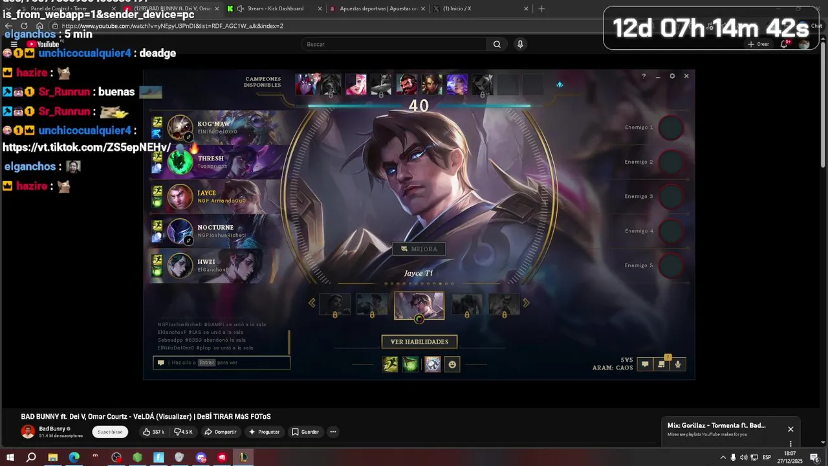The width and height of the screenshot is (828, 466).
Task: Click Kog'Maw champion portrait
Action: [x=180, y=128]
